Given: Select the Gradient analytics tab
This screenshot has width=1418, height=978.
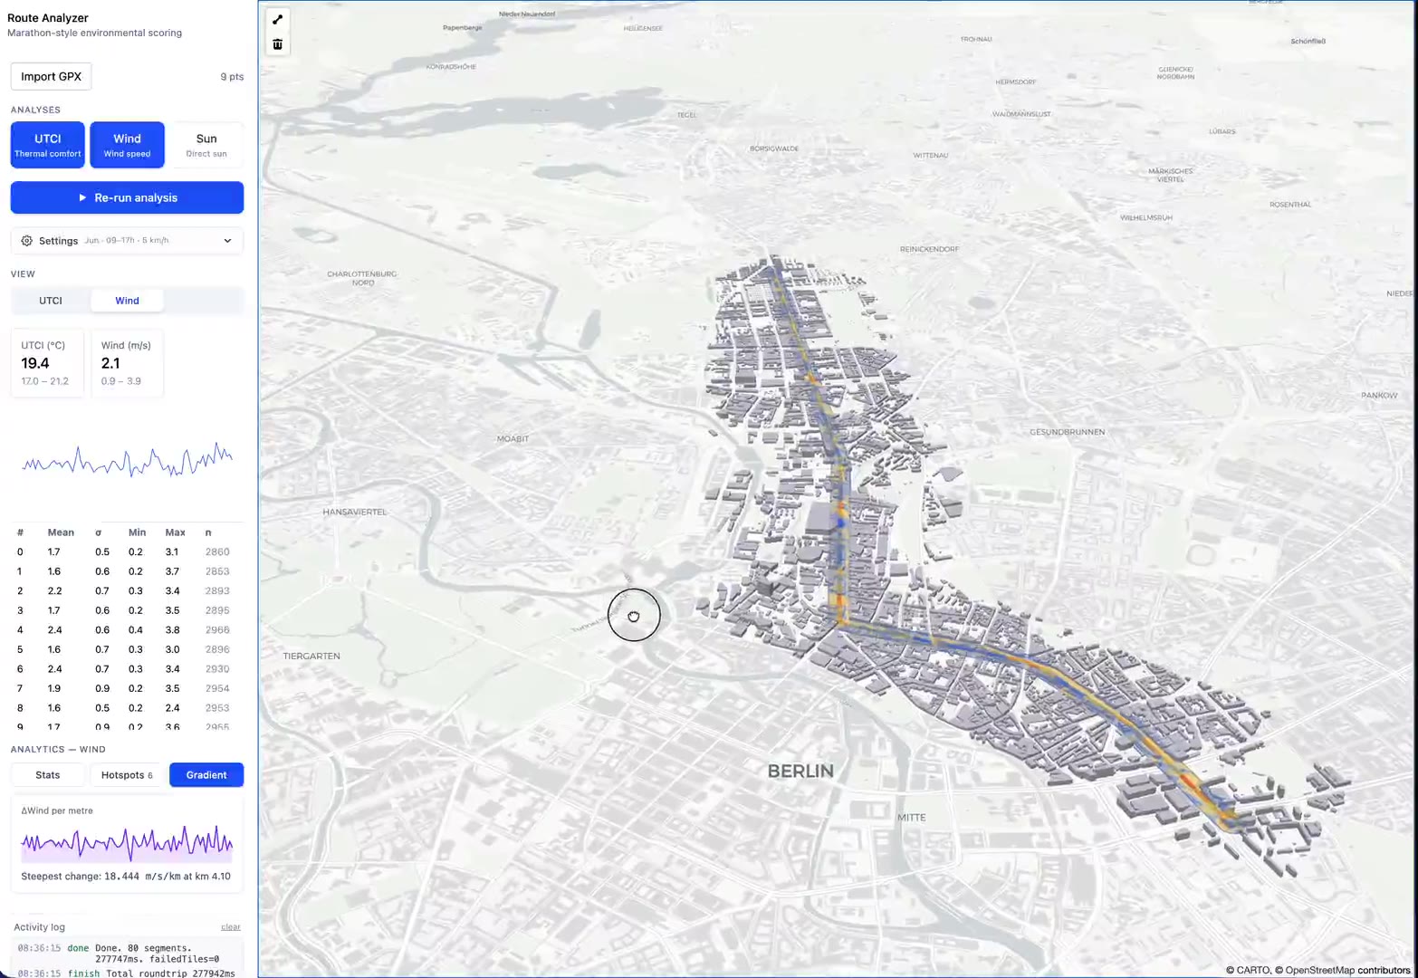Looking at the screenshot, I should tap(206, 775).
